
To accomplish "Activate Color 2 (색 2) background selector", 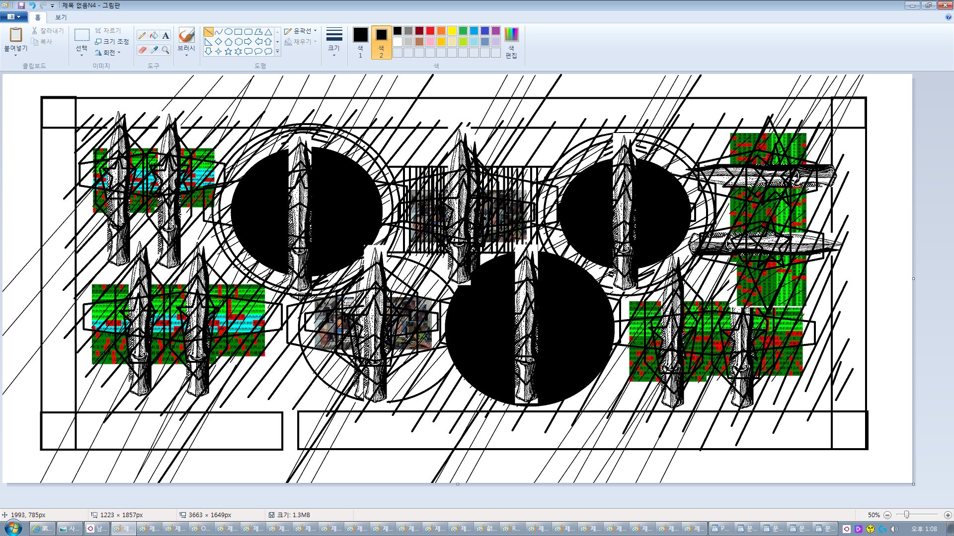I will point(381,42).
